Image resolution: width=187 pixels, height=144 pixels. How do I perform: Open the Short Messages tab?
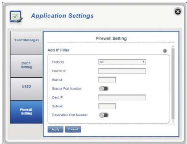tap(26, 43)
